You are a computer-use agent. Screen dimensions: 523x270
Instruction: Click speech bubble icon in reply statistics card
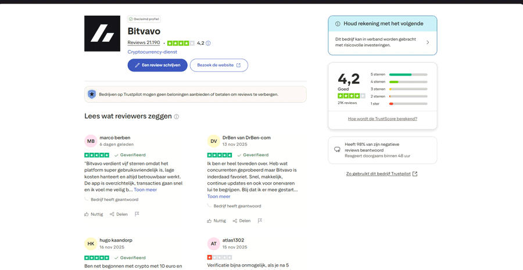click(337, 150)
